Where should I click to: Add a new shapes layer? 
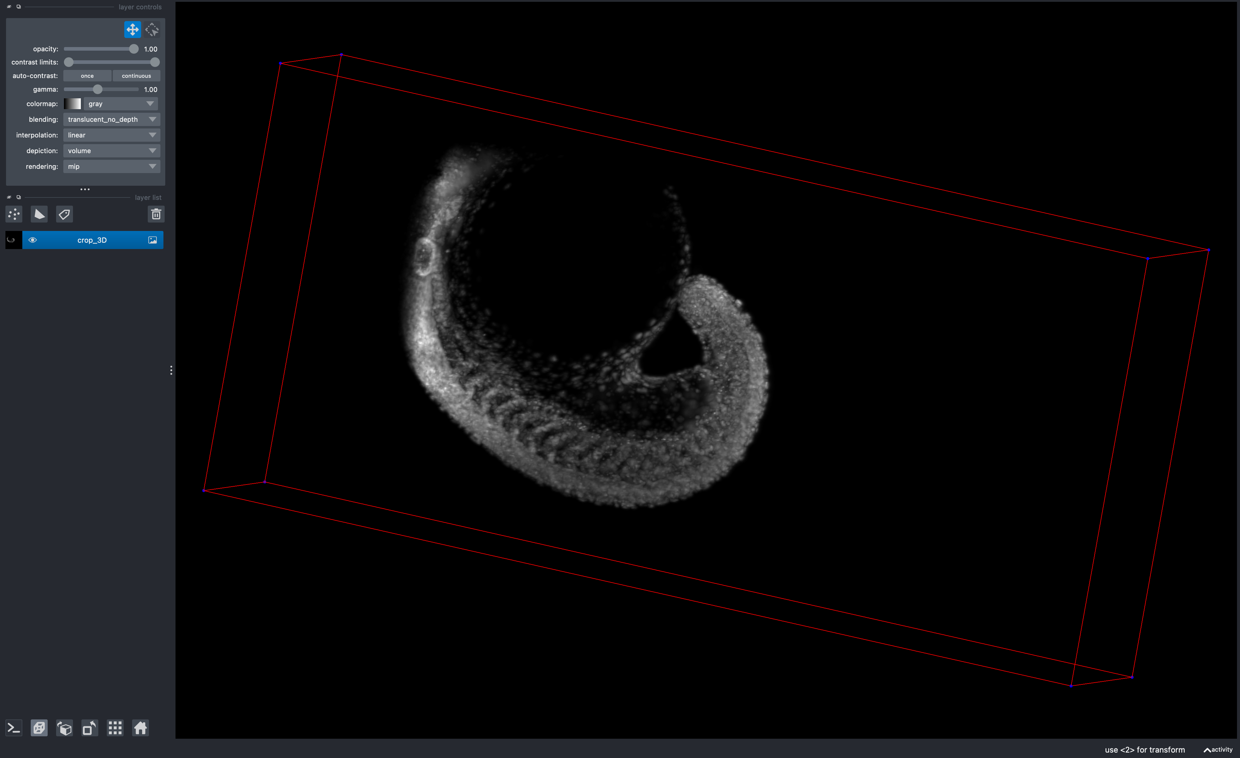click(x=39, y=214)
